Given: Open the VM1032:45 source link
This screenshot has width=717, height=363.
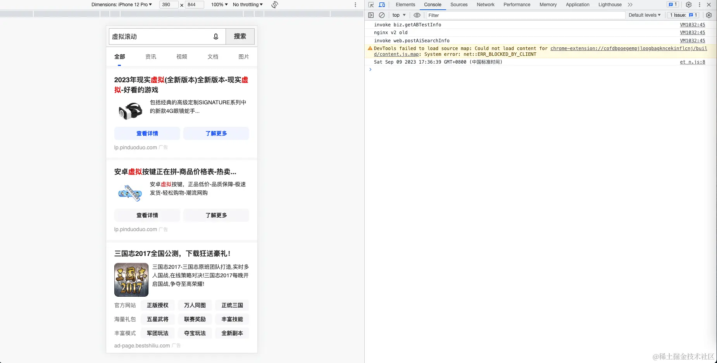Looking at the screenshot, I should [x=692, y=24].
